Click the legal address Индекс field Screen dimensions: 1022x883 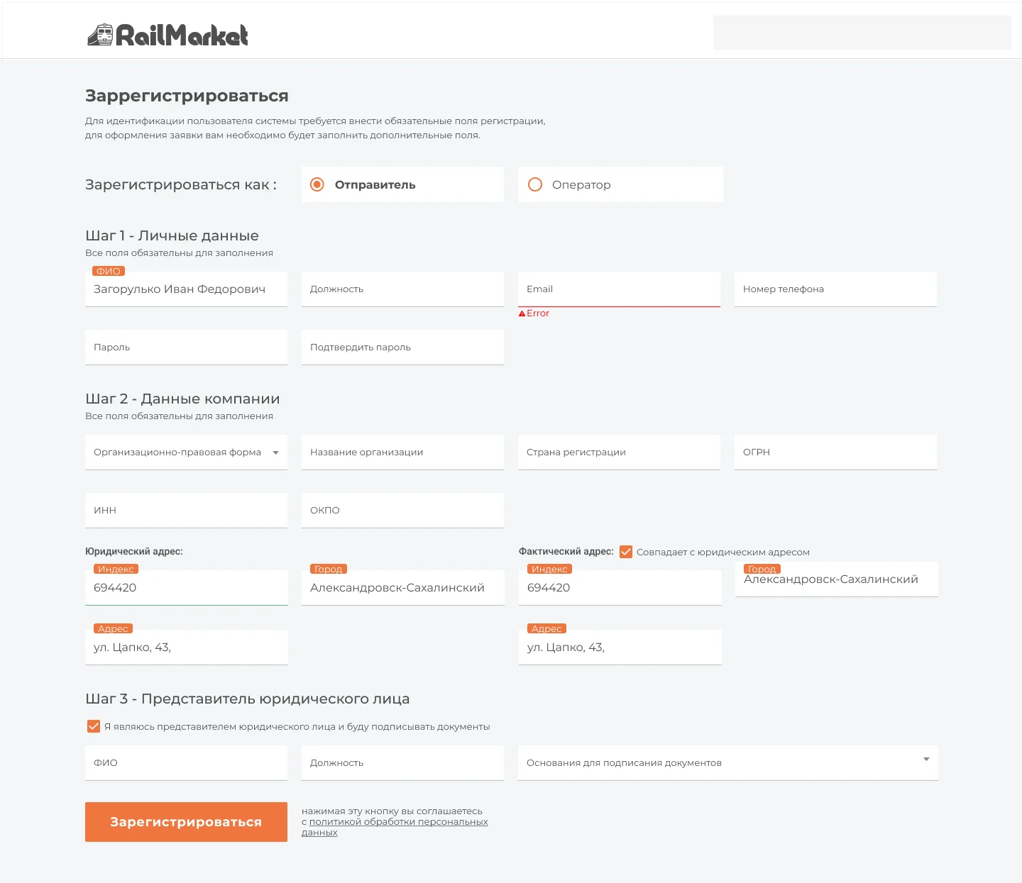[187, 588]
